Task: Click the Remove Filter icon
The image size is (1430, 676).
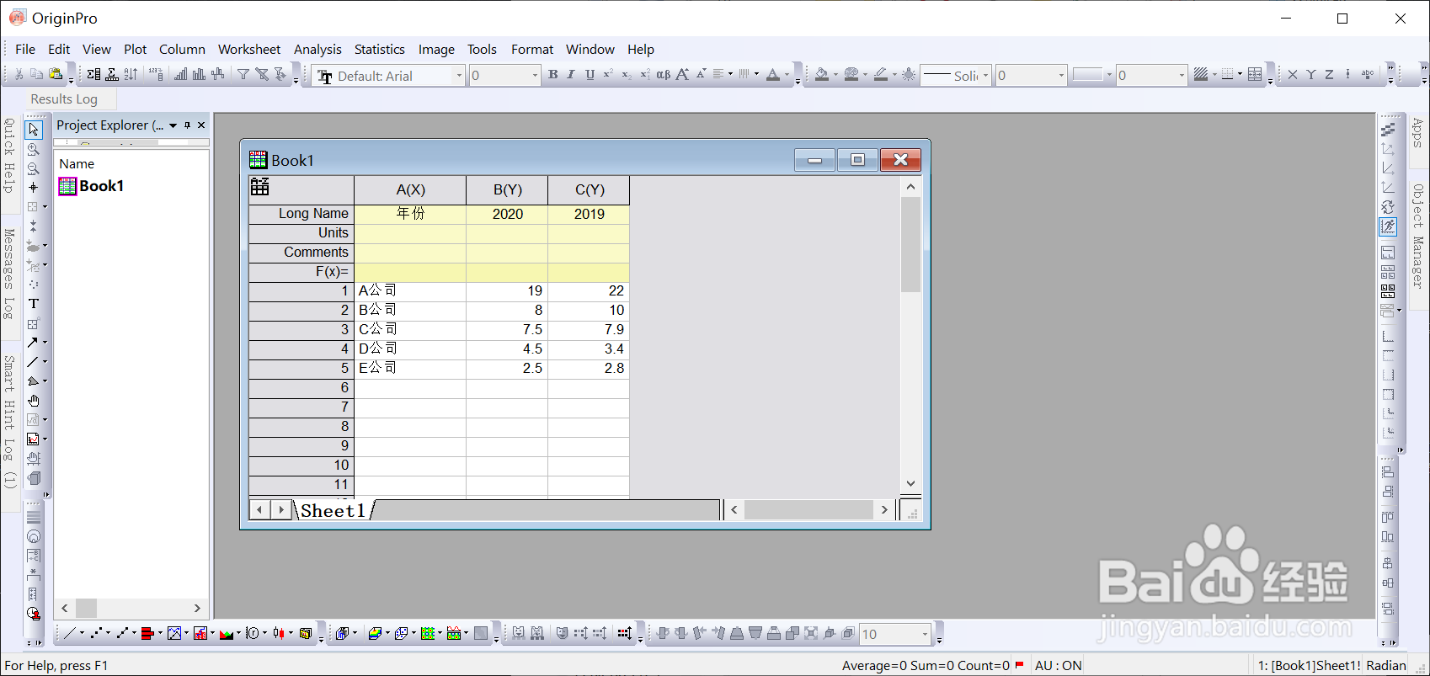Action: coord(262,75)
